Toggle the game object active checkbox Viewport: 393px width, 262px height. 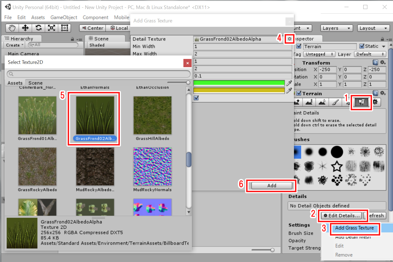(x=299, y=46)
